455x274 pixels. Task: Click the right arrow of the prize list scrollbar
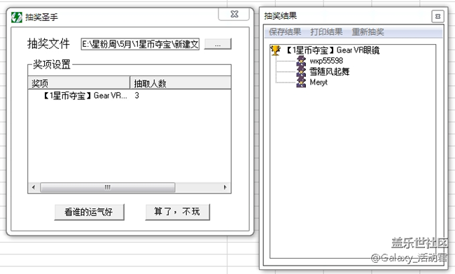coord(225,187)
